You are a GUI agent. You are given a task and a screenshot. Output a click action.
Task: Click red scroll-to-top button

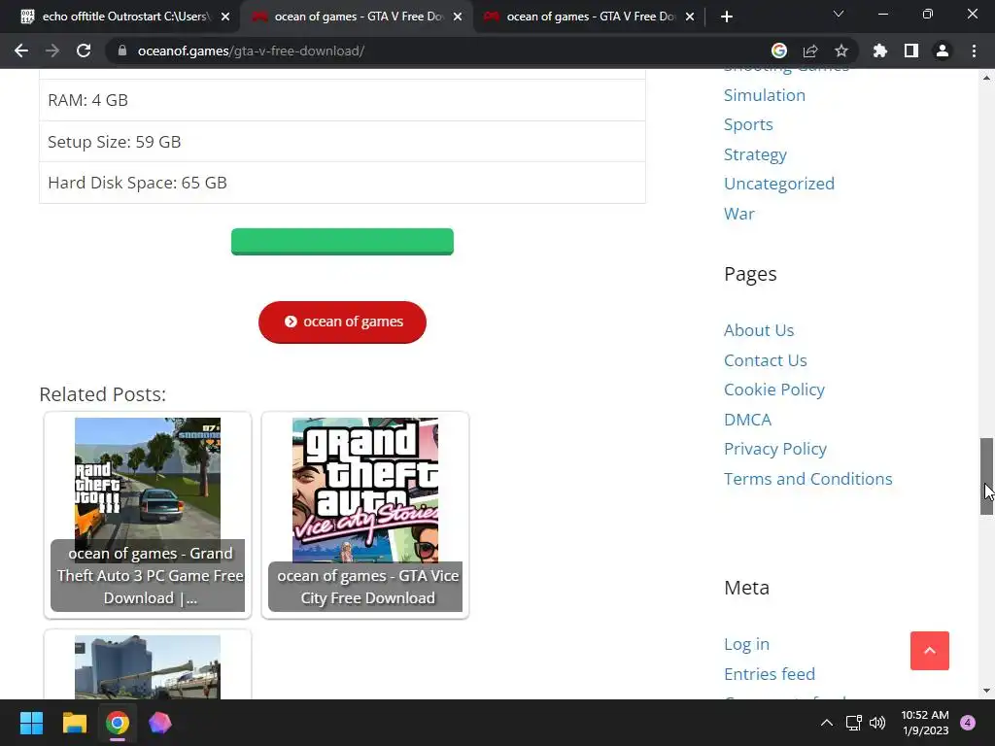click(930, 651)
